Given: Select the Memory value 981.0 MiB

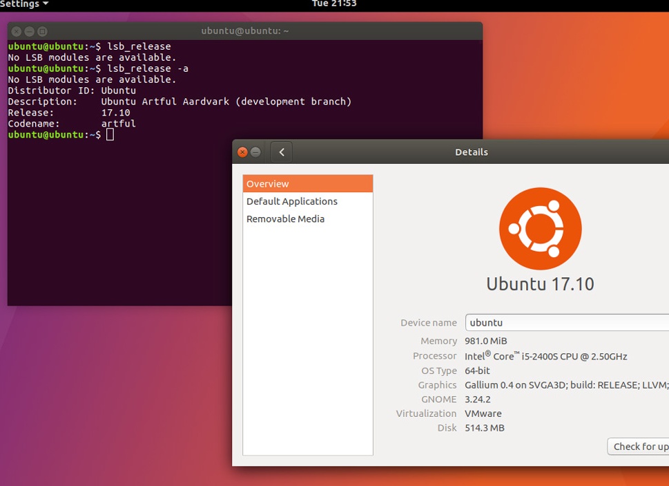Looking at the screenshot, I should pyautogui.click(x=486, y=341).
